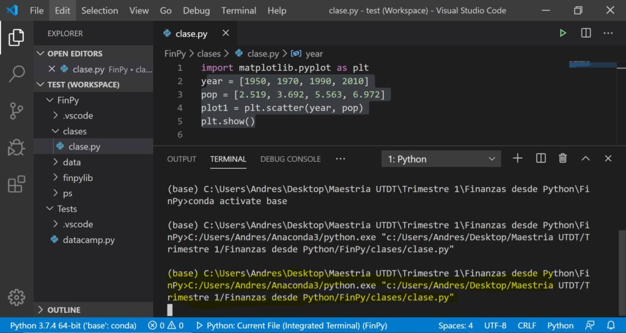Create a new terminal with plus icon

tap(517, 158)
